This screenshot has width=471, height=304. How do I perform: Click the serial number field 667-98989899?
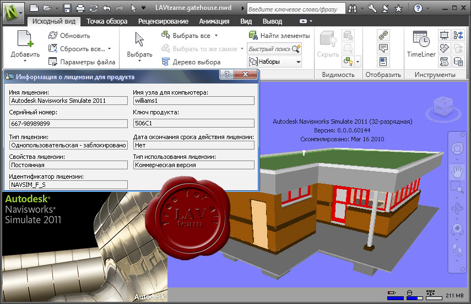point(68,124)
